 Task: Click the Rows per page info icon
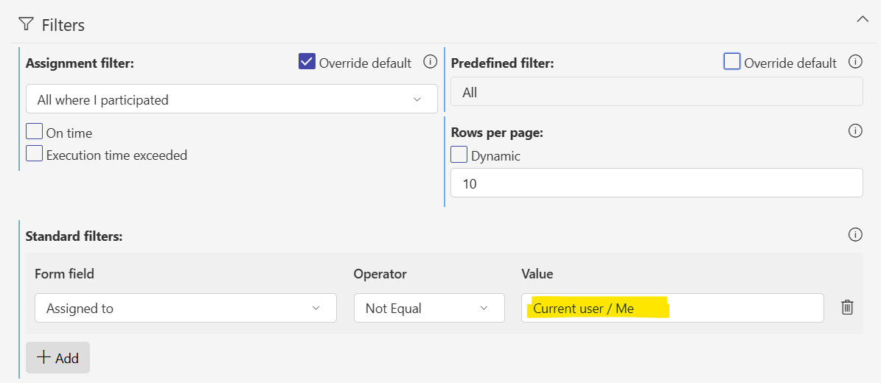[x=855, y=131]
